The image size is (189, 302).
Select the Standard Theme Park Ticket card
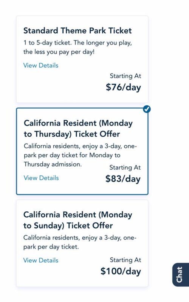tap(82, 59)
